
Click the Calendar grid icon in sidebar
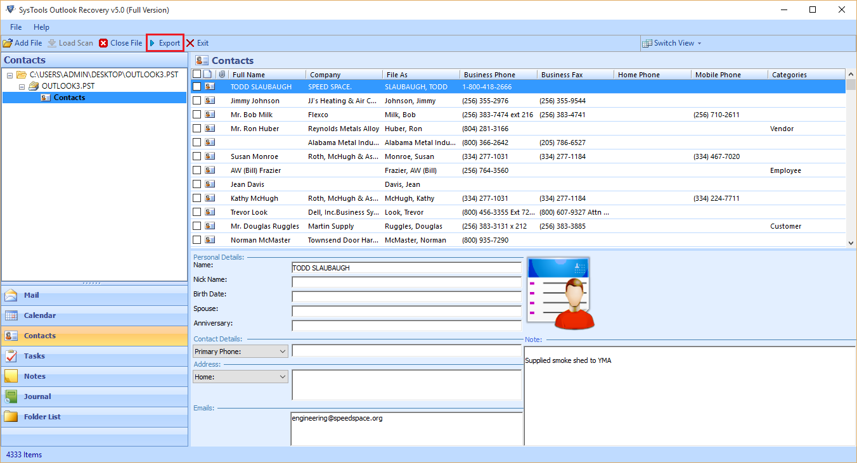click(11, 315)
